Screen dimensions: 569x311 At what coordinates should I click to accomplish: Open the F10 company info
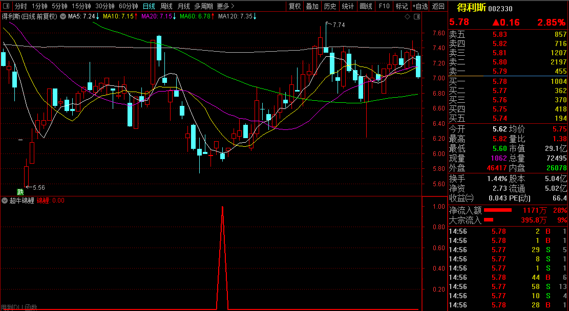click(x=384, y=6)
